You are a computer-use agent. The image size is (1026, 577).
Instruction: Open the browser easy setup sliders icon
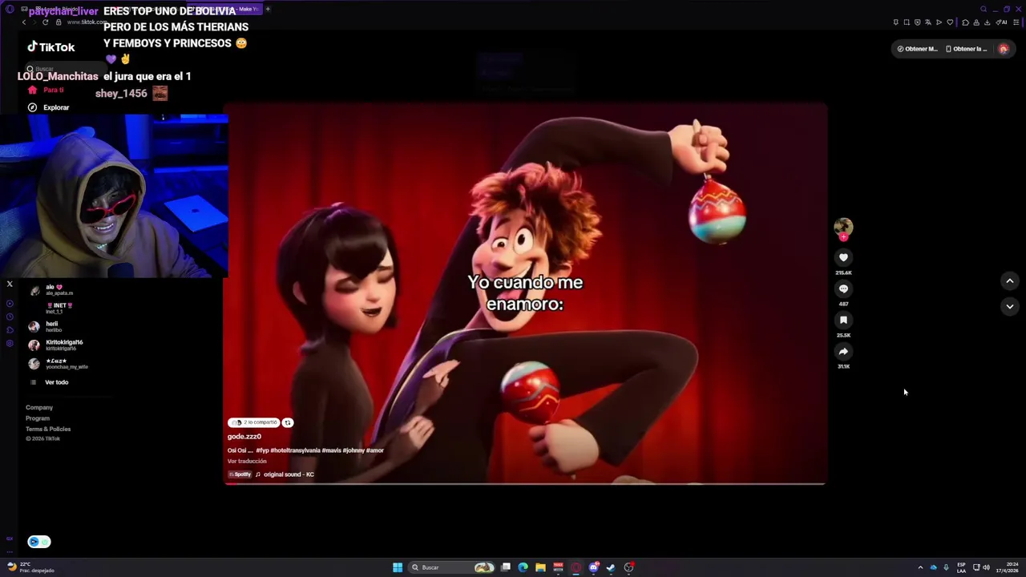pyautogui.click(x=1016, y=22)
